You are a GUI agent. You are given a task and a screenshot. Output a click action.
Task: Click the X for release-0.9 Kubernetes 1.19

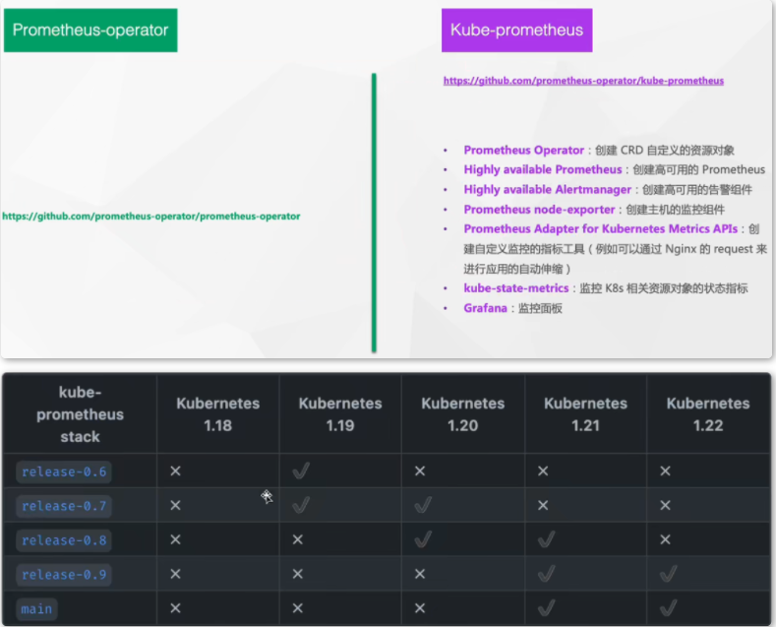[297, 574]
